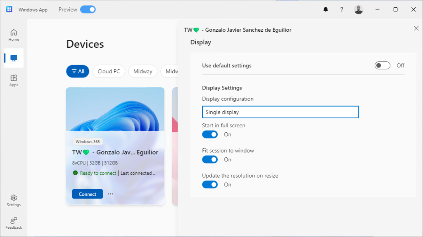Image resolution: width=423 pixels, height=237 pixels.
Task: Toggle Update the resolution on resize
Action: [x=210, y=185]
